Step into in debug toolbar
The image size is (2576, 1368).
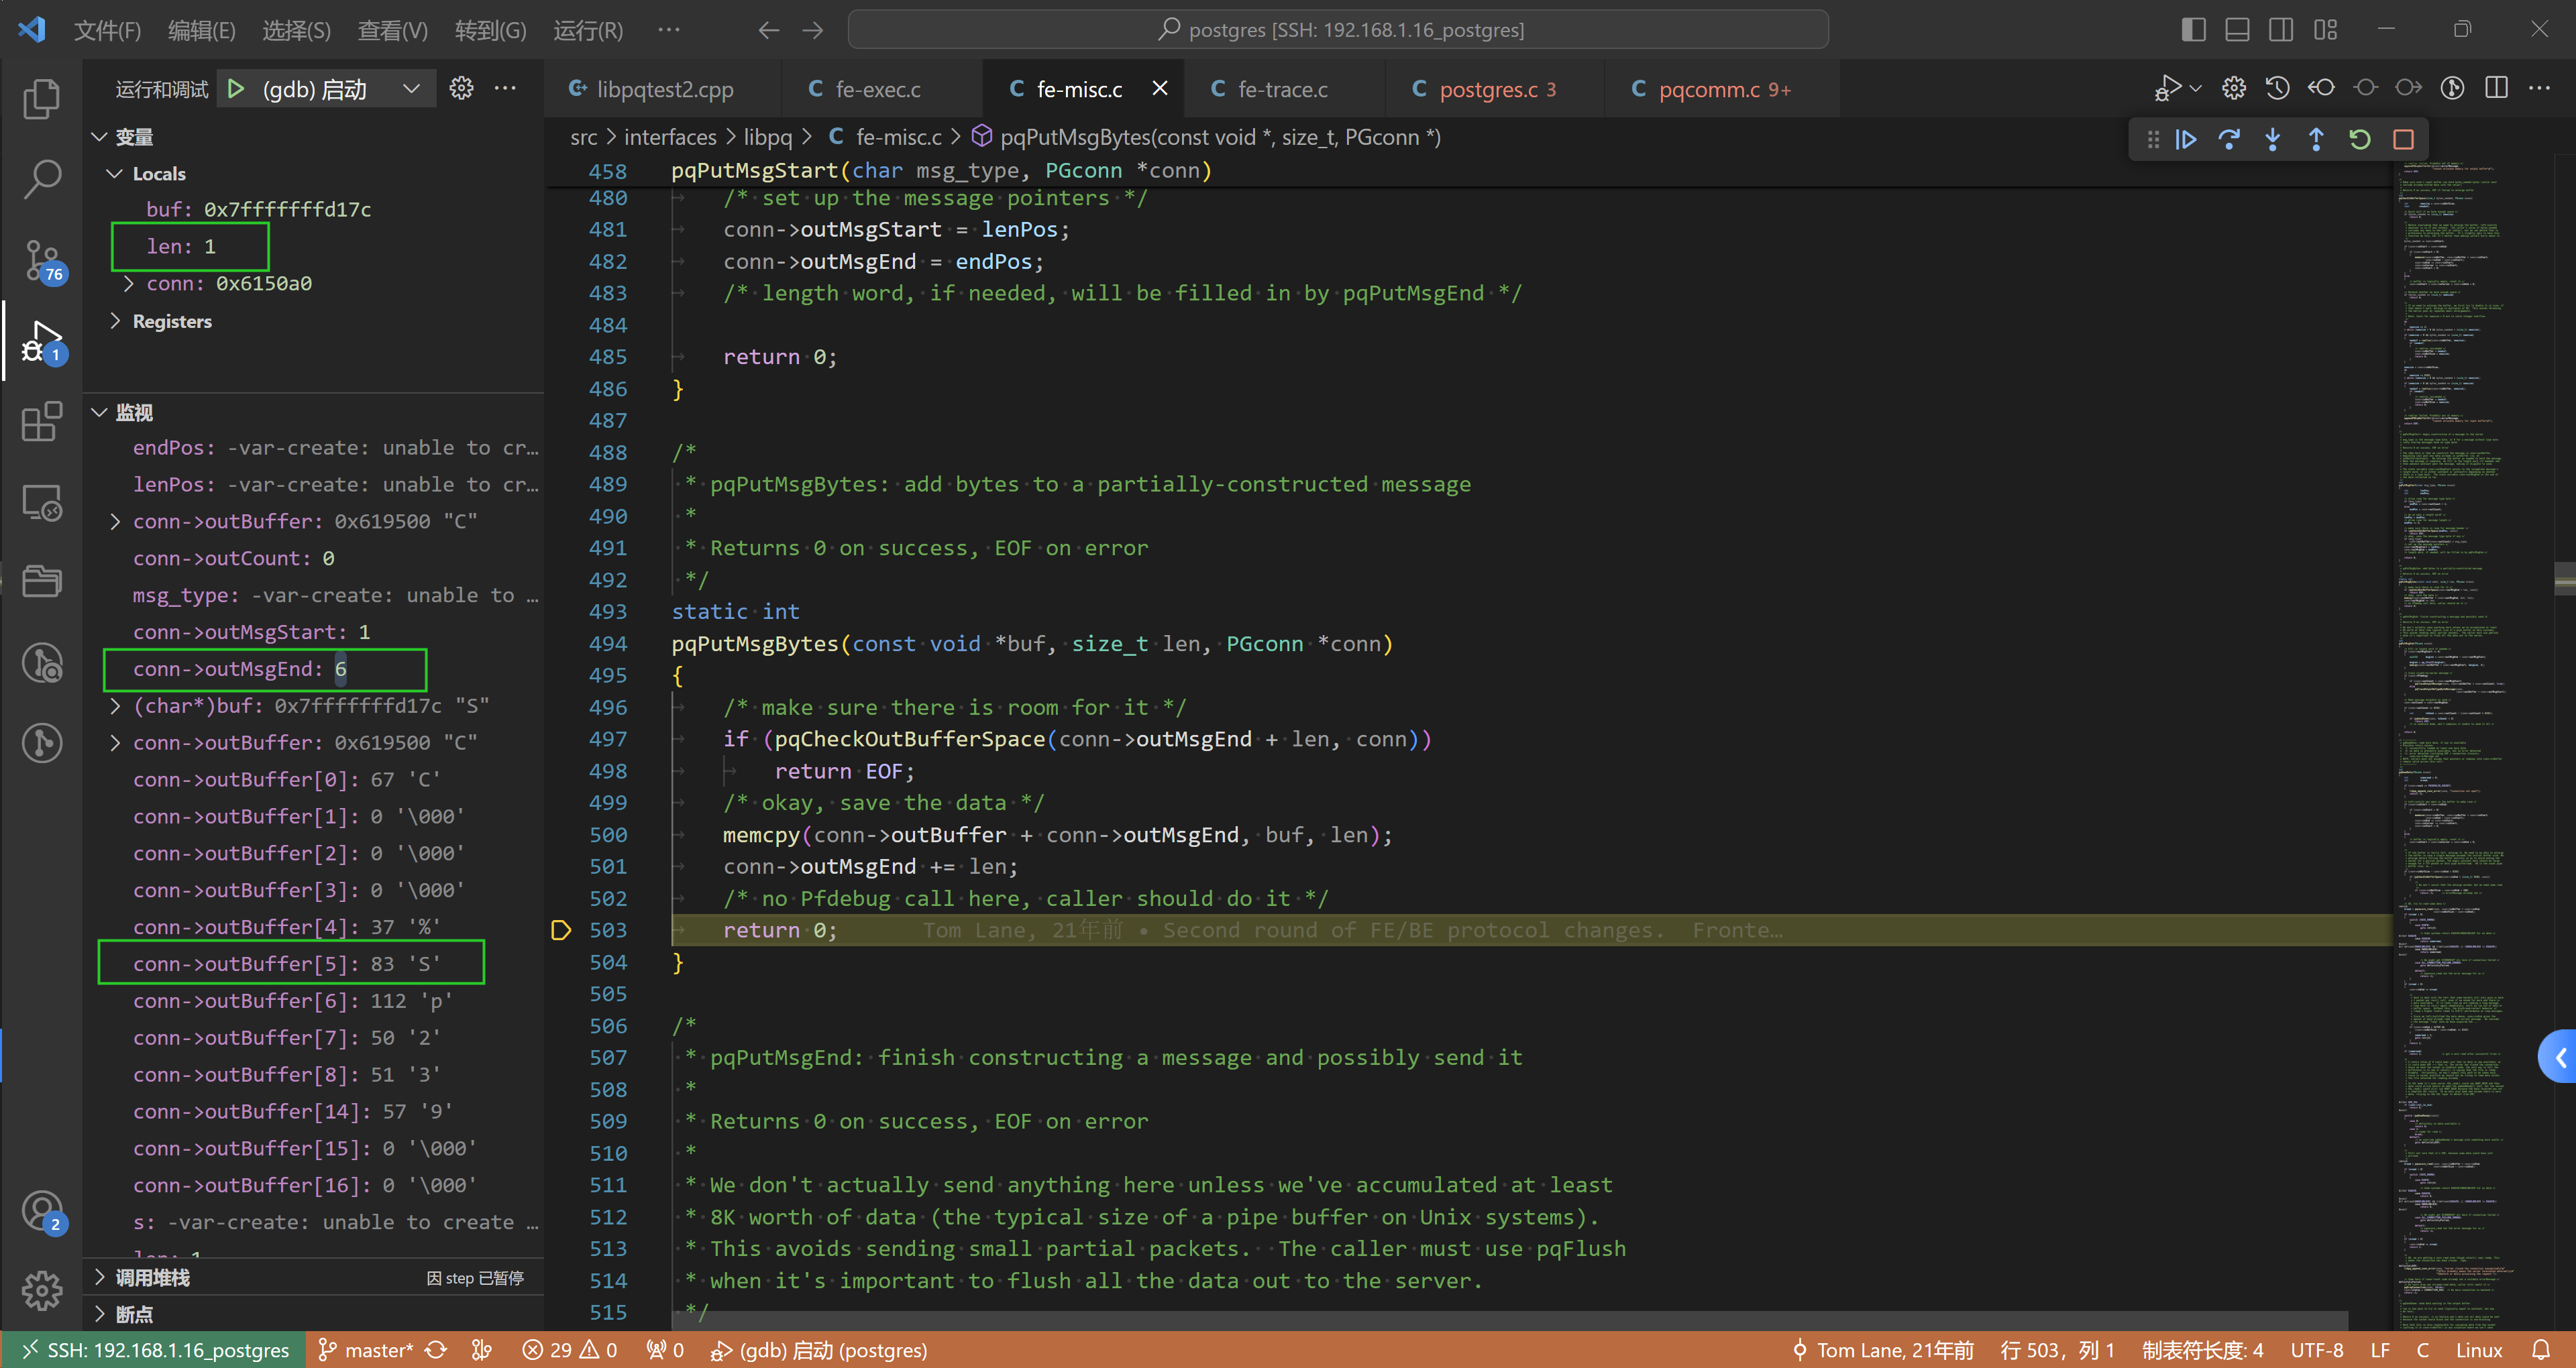[x=2273, y=139]
